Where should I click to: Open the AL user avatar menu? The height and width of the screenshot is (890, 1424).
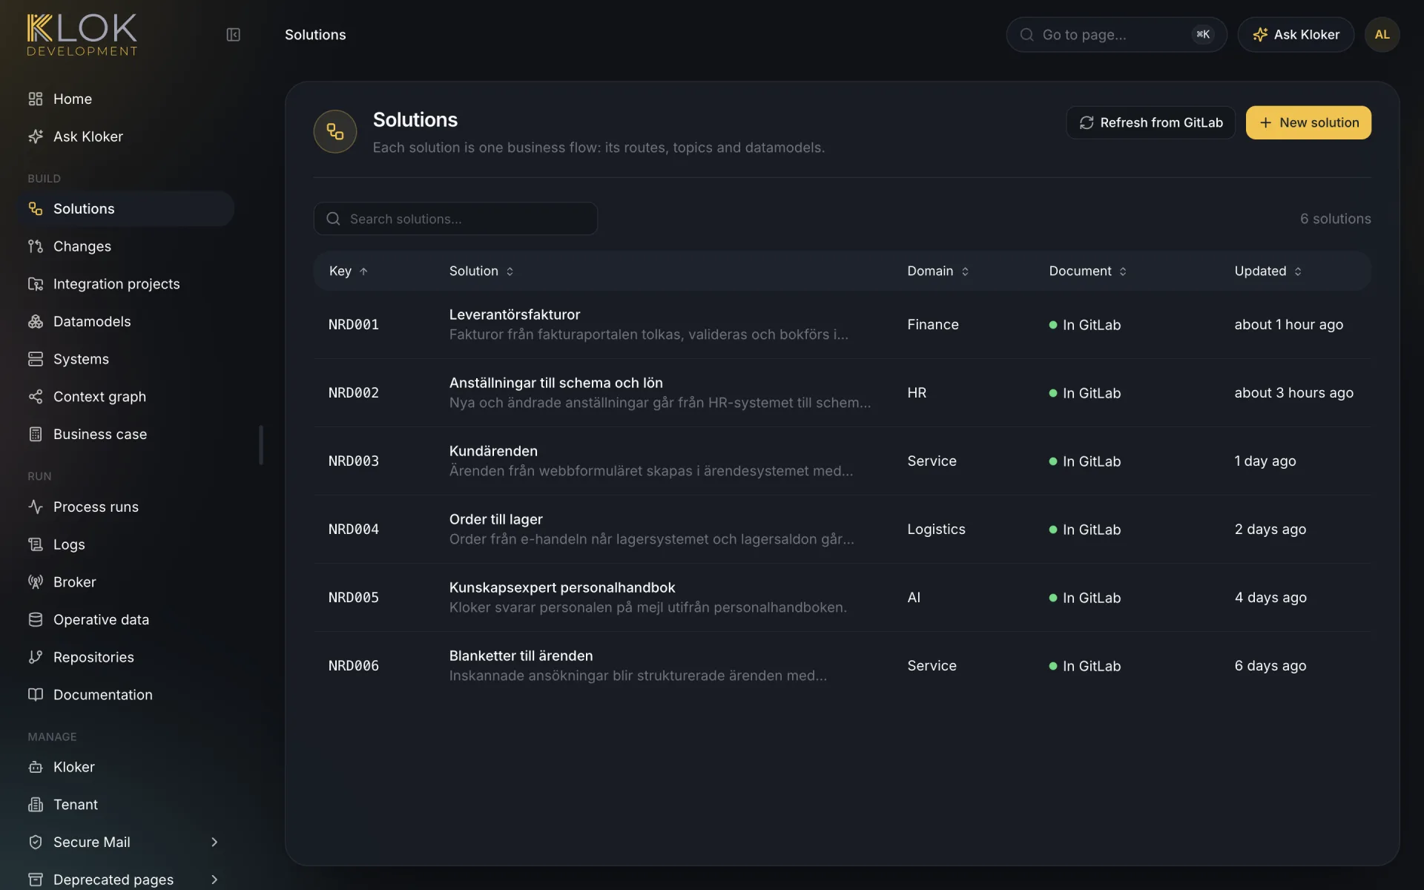coord(1382,35)
